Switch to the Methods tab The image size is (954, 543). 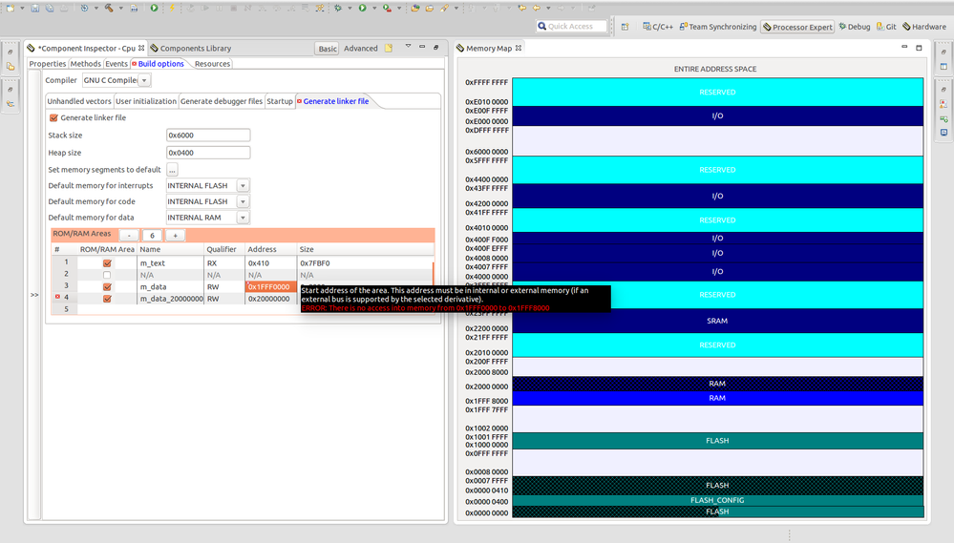(x=85, y=64)
